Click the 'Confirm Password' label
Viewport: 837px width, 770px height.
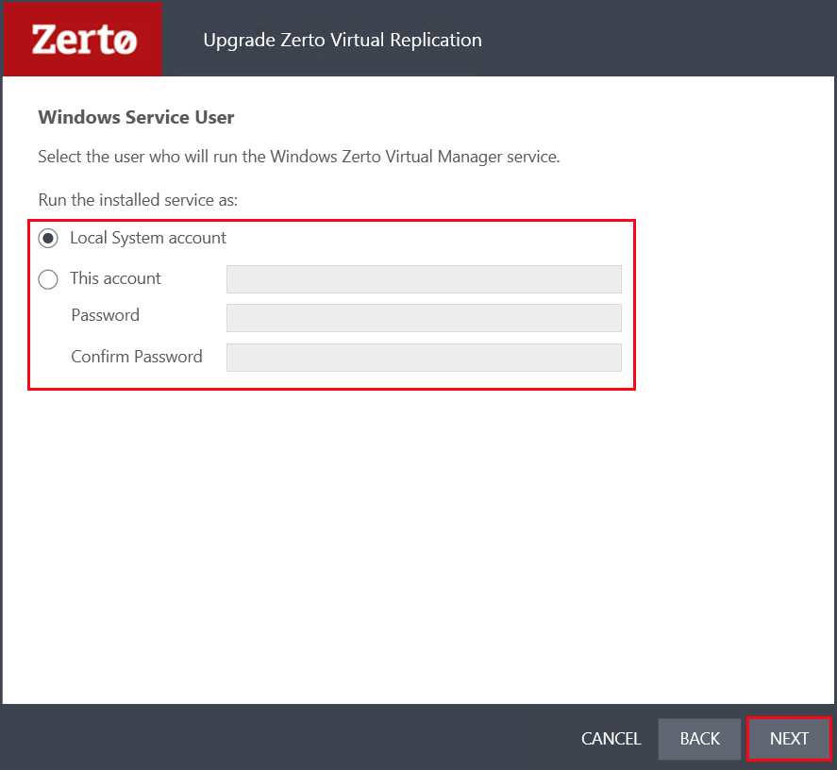pyautogui.click(x=137, y=357)
